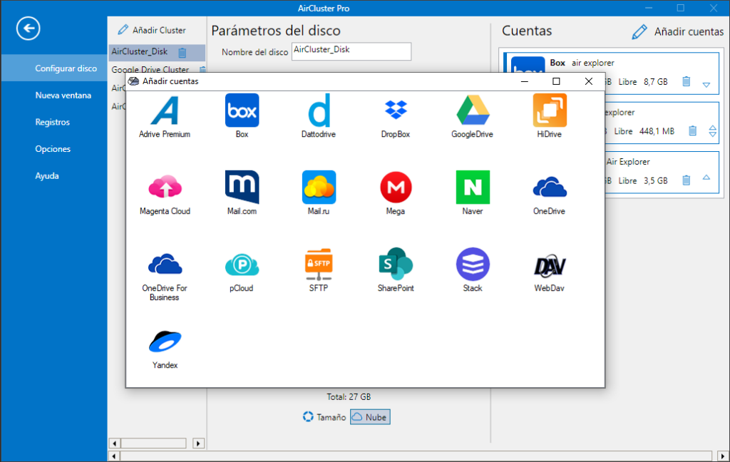
Task: Add a SharePoint account
Action: tap(396, 264)
